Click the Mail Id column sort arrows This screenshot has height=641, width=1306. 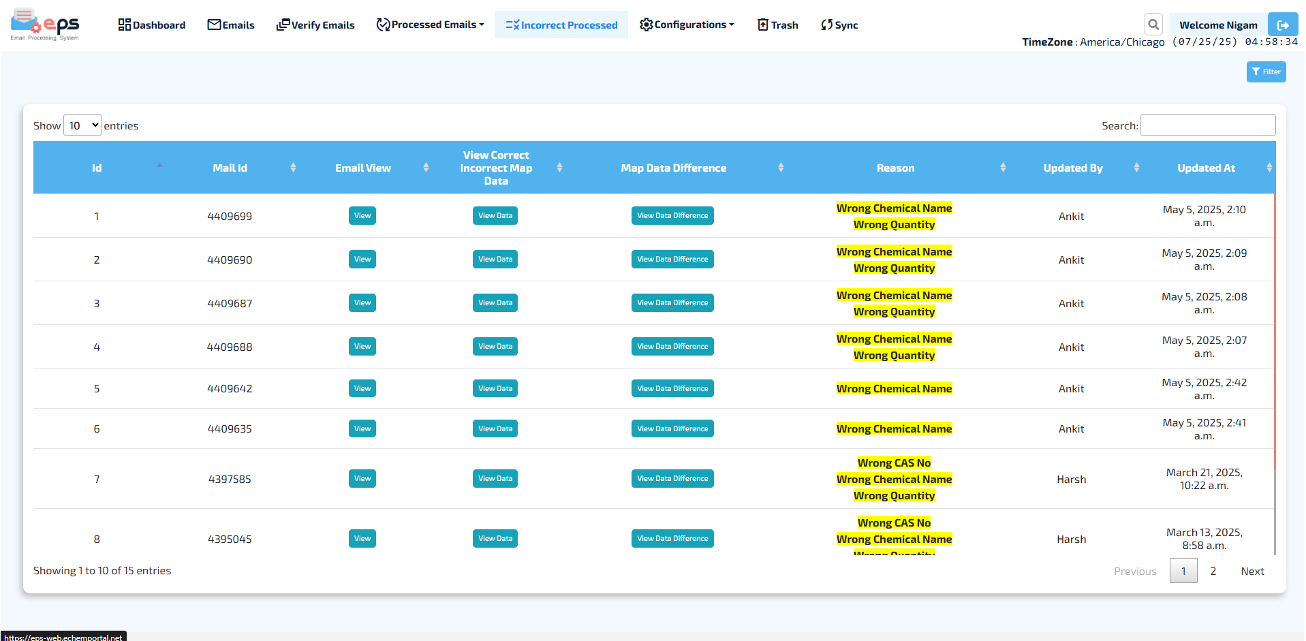(x=293, y=168)
